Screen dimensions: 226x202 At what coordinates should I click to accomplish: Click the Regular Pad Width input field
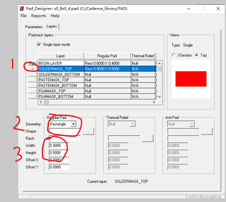point(59,146)
